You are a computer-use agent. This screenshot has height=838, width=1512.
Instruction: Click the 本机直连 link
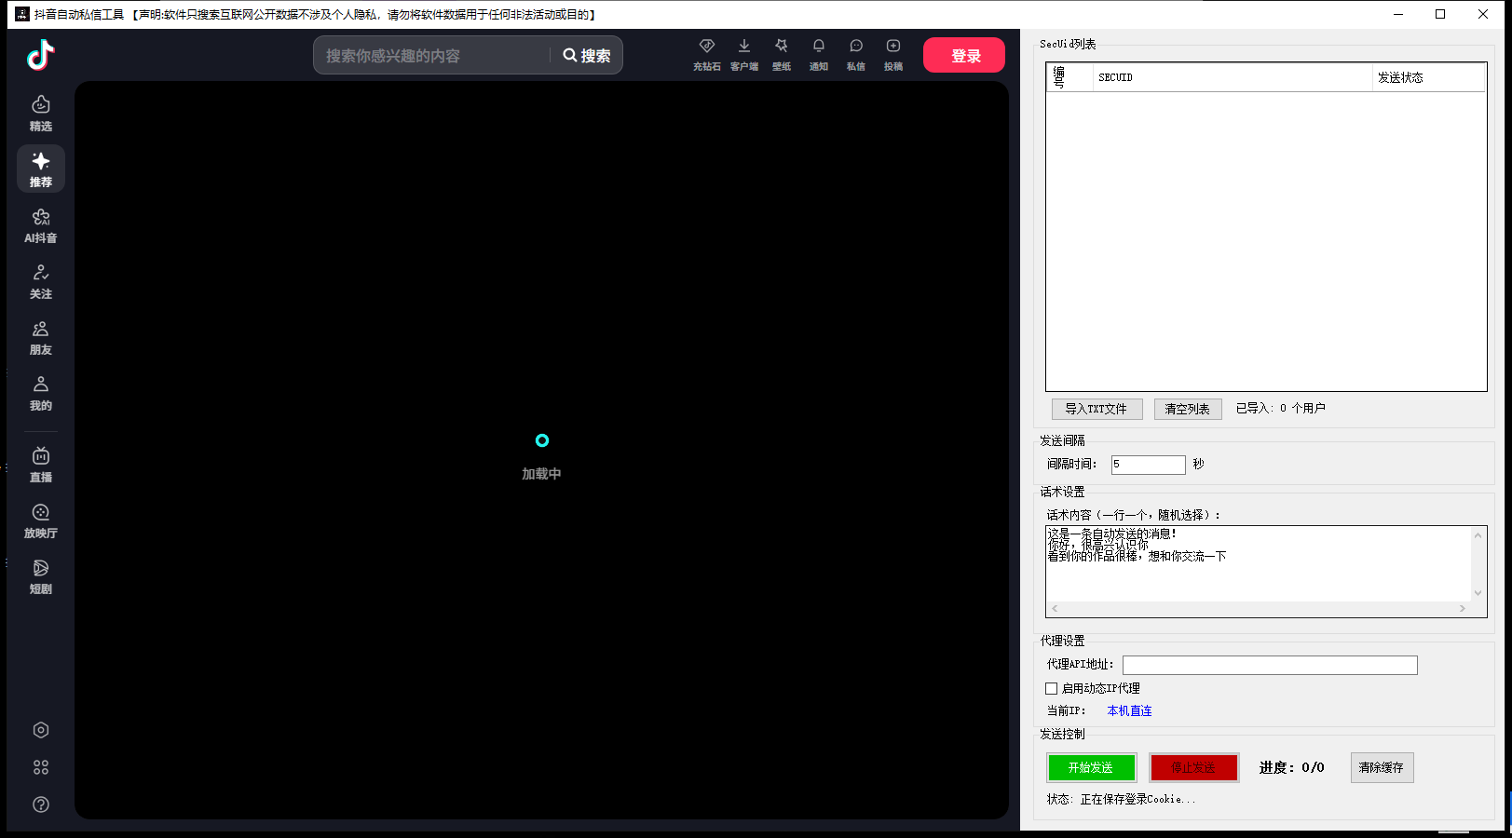click(x=1128, y=710)
